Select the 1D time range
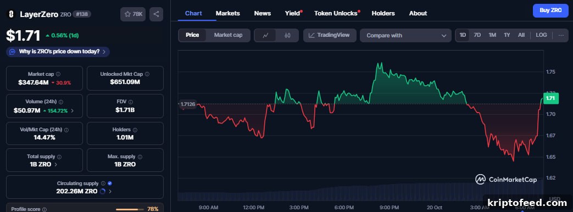The image size is (573, 212). click(463, 35)
